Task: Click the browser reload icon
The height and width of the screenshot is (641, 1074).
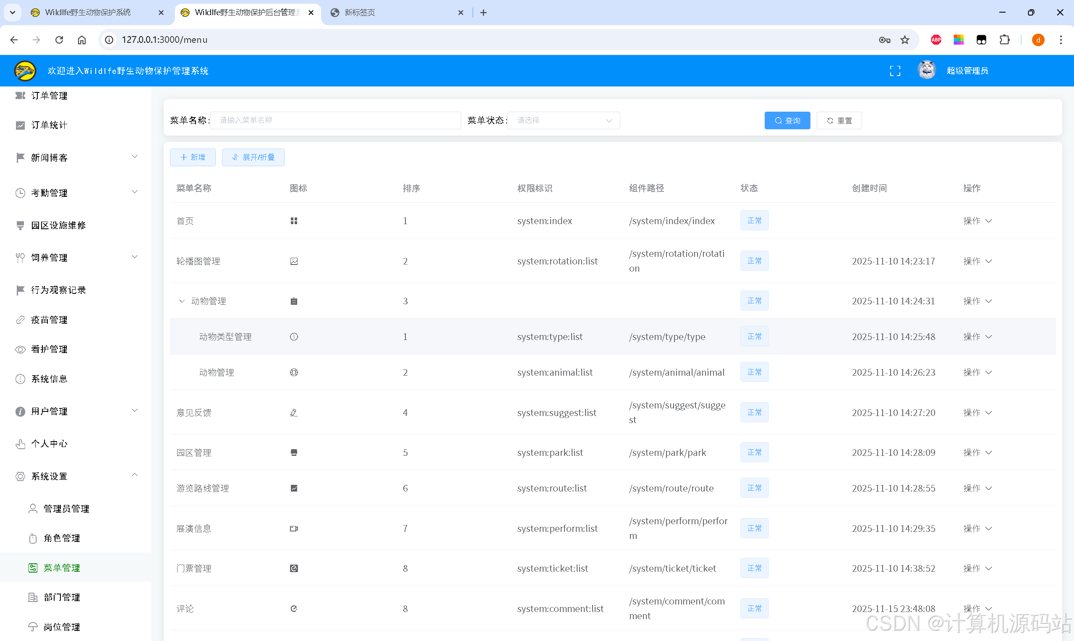Action: click(59, 40)
